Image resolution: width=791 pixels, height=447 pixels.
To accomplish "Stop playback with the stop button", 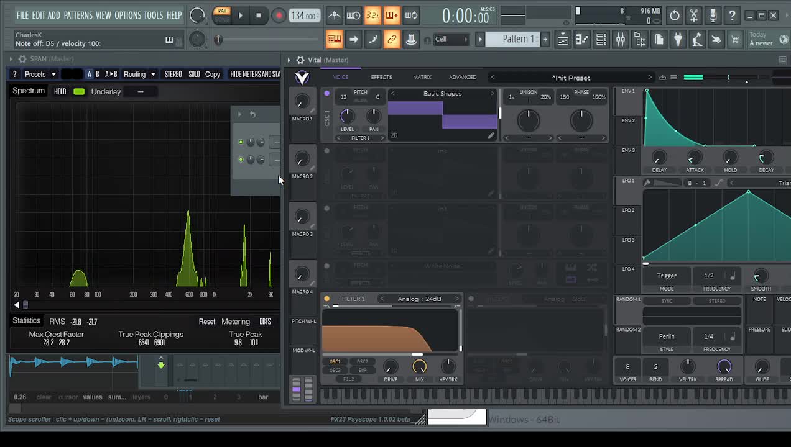I will point(259,16).
